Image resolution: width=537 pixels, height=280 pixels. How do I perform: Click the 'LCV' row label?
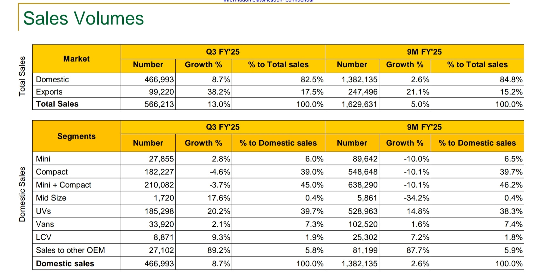pos(43,237)
